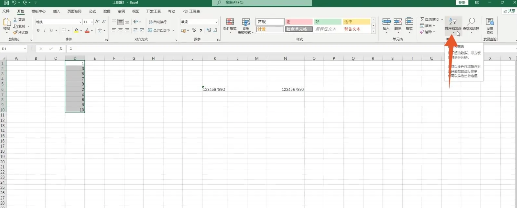517x208 pixels.
Task: Open the Quick Access Toolbar customize arrow
Action: point(35,3)
